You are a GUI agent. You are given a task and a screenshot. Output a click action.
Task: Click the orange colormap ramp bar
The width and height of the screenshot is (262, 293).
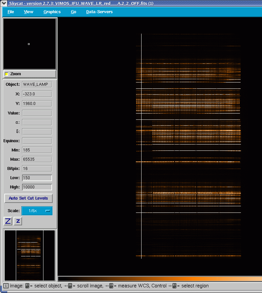[160, 279]
